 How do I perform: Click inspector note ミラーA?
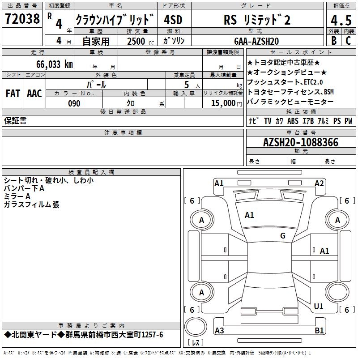coord(17,196)
